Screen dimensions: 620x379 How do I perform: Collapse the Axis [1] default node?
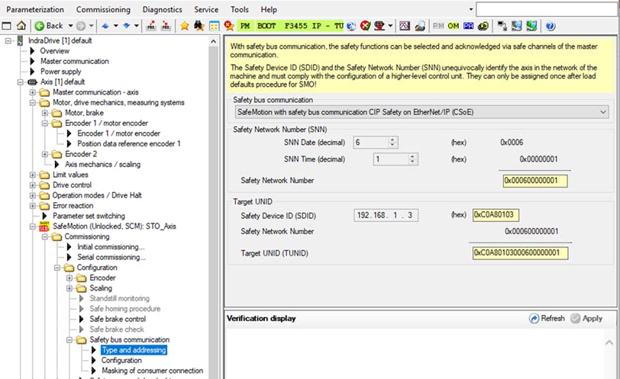coord(20,82)
